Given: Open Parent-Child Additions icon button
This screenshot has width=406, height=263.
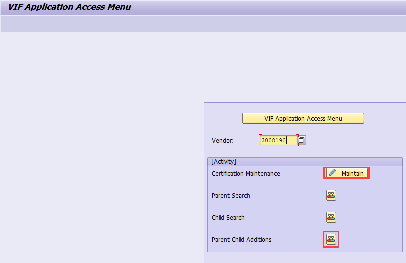Looking at the screenshot, I should click(331, 239).
